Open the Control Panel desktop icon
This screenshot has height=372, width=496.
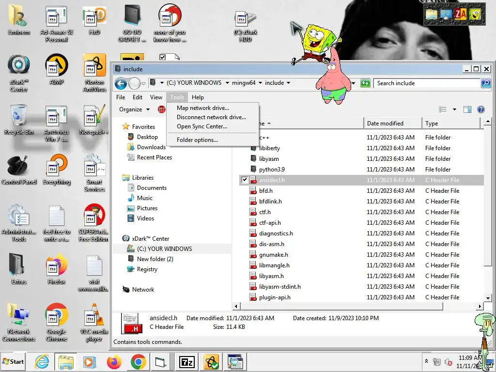click(19, 170)
